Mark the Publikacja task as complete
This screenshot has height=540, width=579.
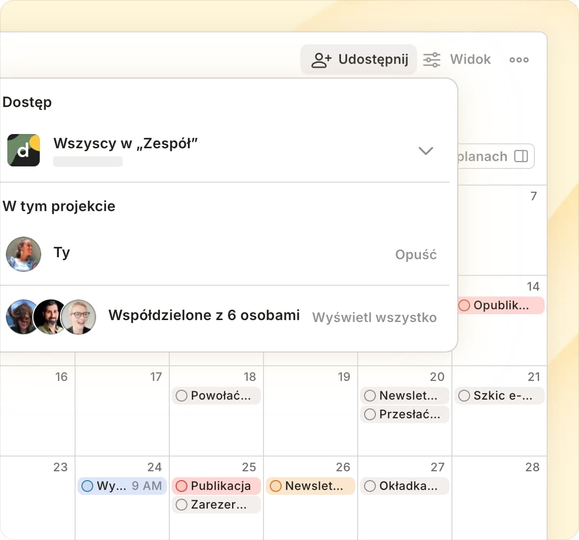tap(182, 486)
